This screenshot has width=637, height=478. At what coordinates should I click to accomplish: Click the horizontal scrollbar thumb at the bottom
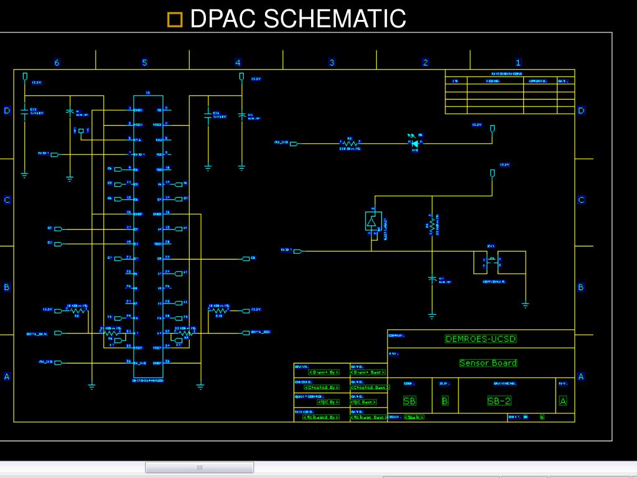199,467
